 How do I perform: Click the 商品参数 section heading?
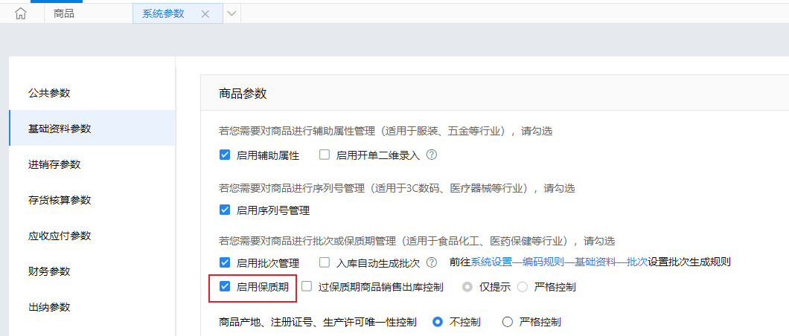pyautogui.click(x=243, y=94)
